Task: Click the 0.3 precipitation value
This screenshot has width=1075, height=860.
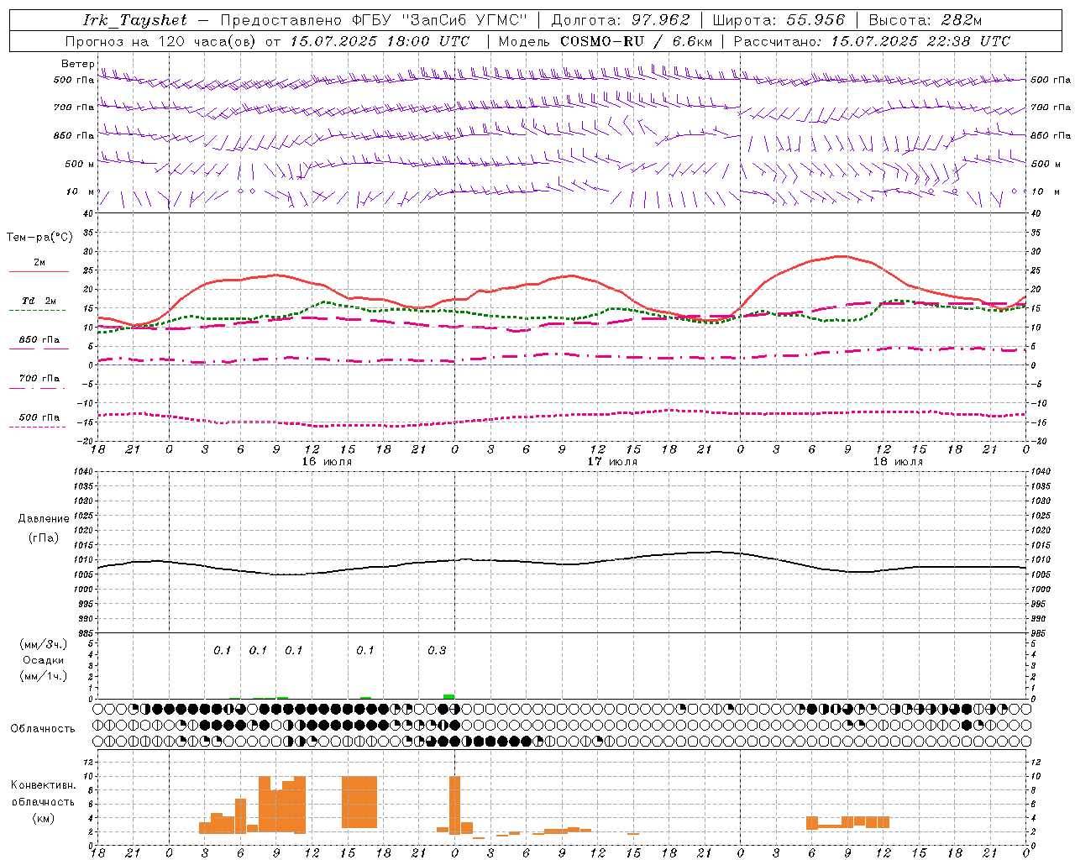Action: tap(437, 650)
